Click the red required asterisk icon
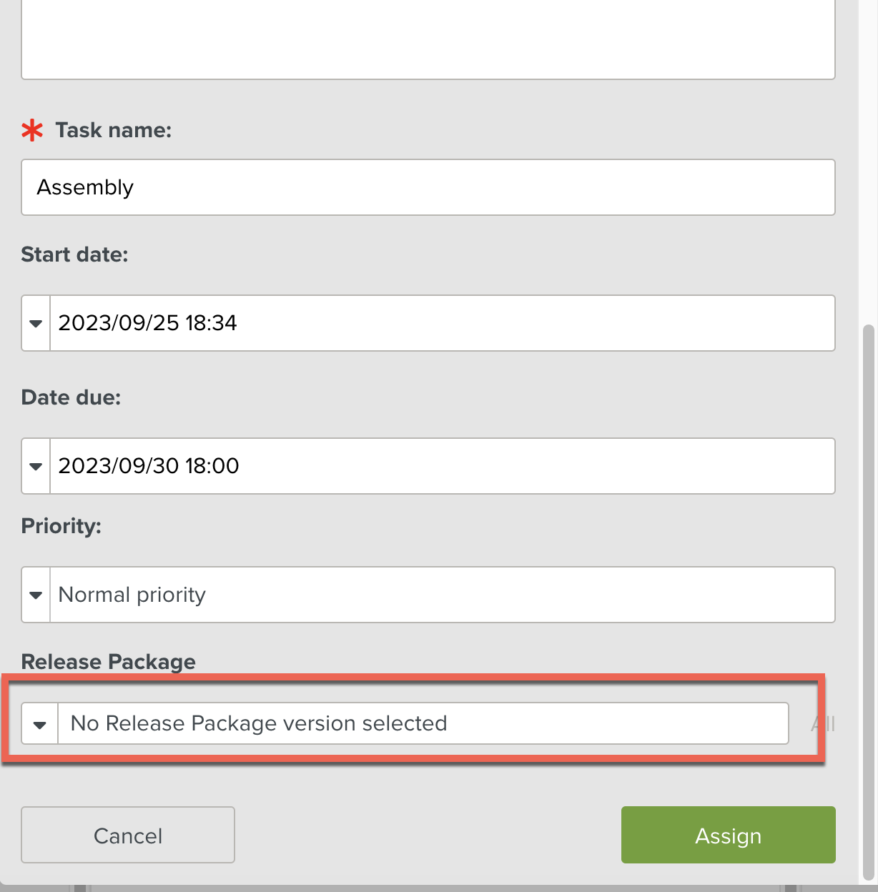 (32, 130)
